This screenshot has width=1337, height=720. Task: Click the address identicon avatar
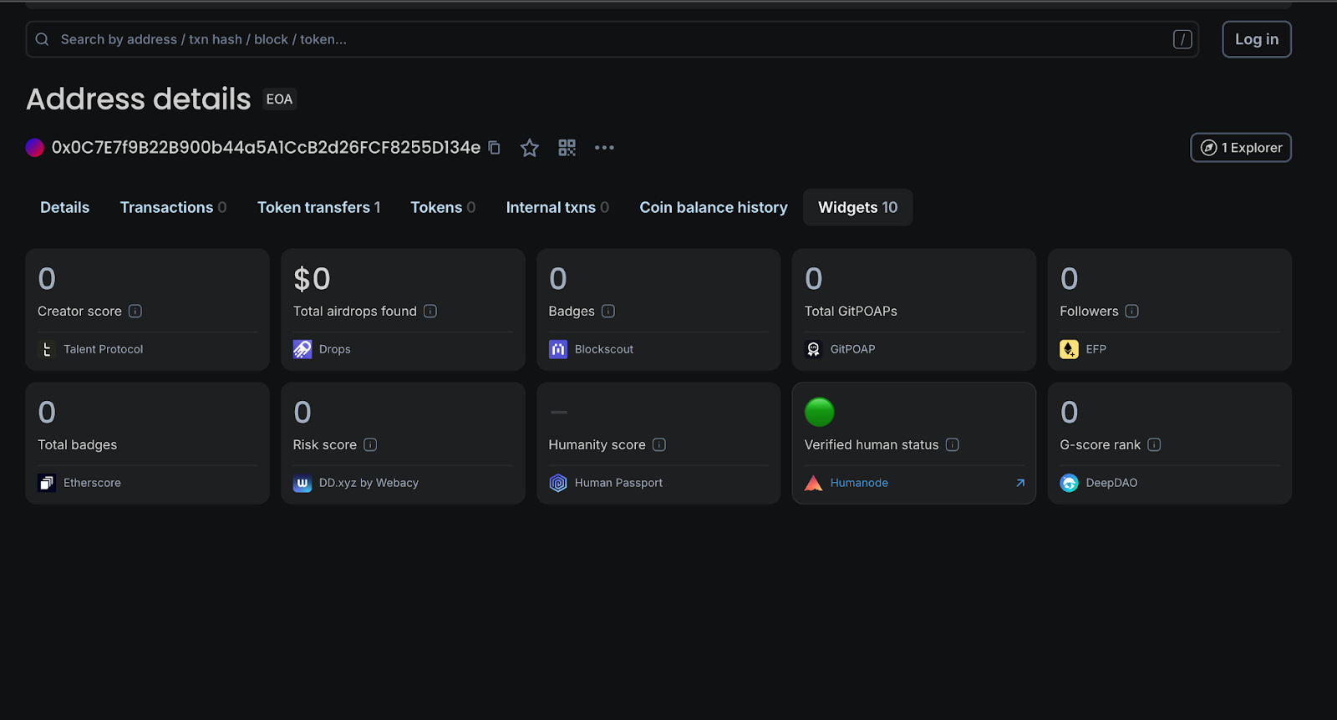35,148
